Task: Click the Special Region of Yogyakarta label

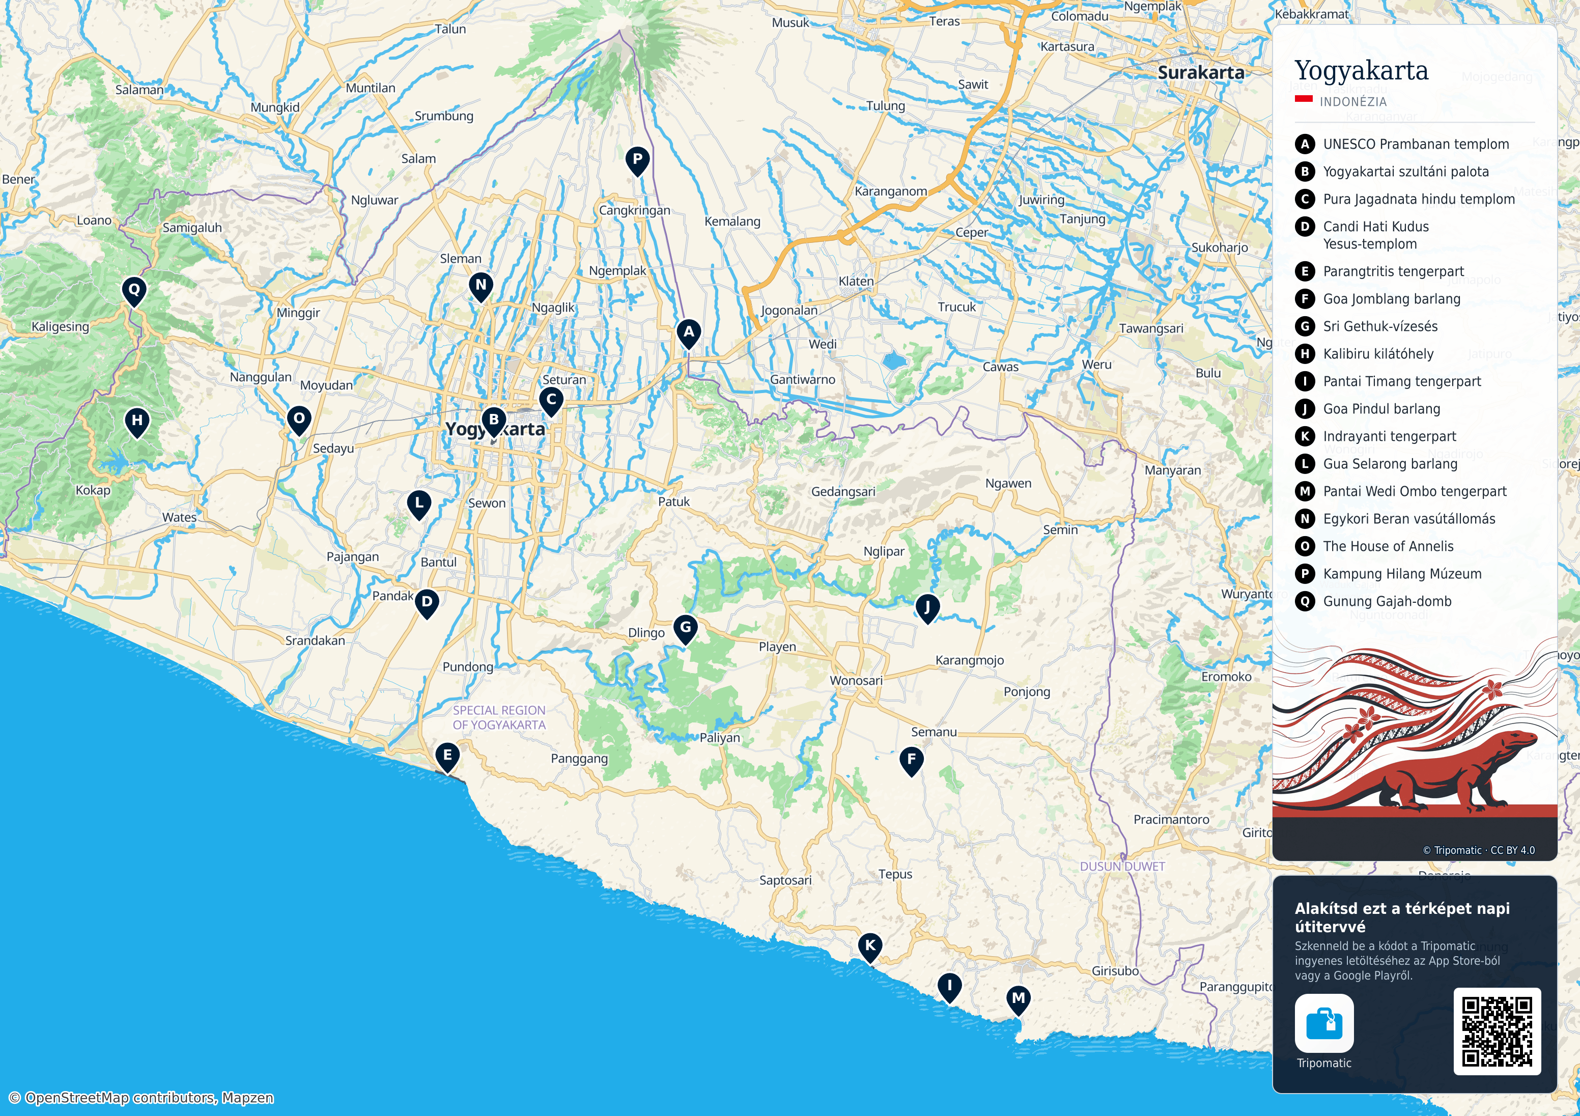Action: [499, 717]
